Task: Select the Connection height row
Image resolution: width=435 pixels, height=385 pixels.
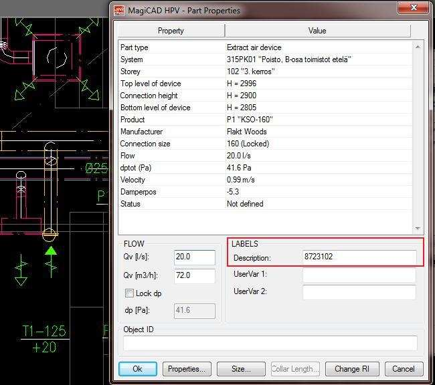Action: pyautogui.click(x=266, y=96)
